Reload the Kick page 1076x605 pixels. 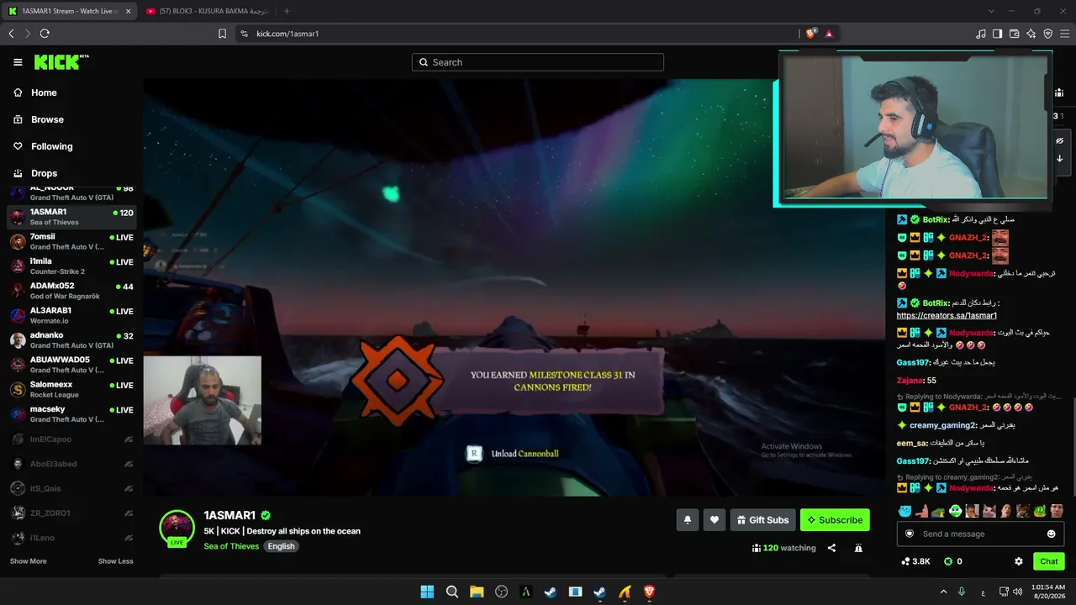click(45, 34)
